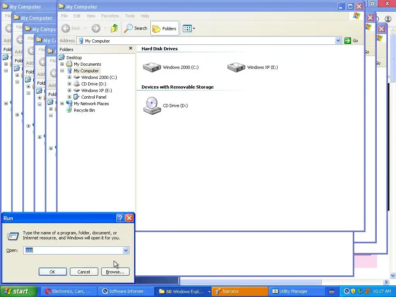Open the View menu
This screenshot has height=297, width=396.
pos(91,16)
